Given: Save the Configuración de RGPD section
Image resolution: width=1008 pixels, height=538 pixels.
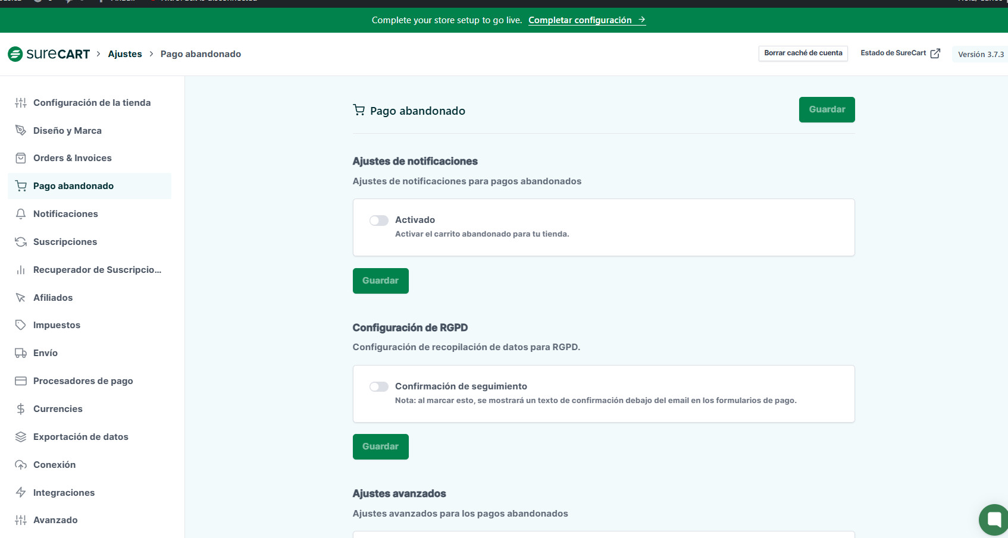Looking at the screenshot, I should (380, 446).
